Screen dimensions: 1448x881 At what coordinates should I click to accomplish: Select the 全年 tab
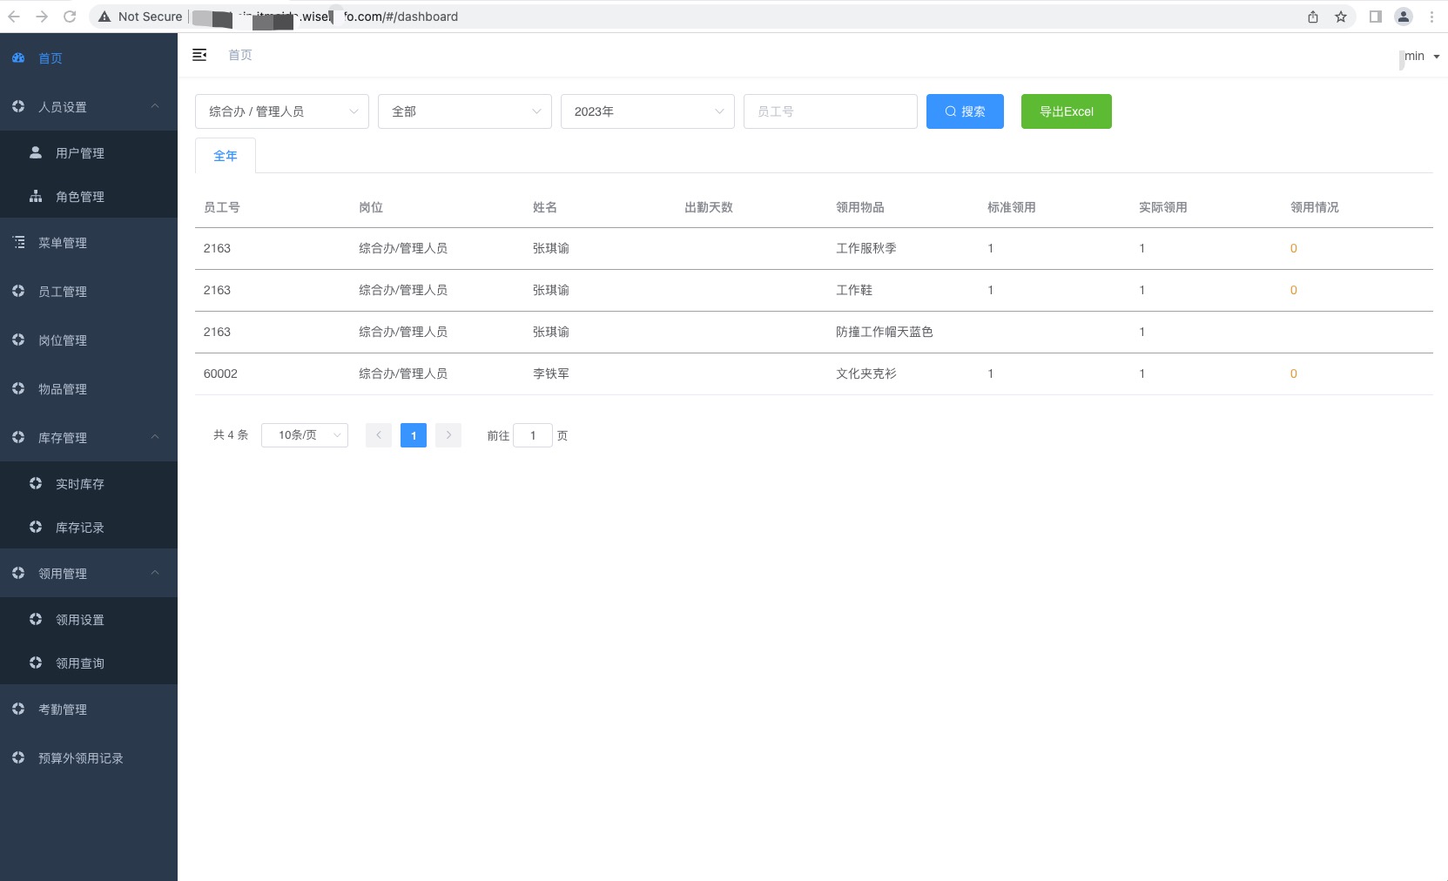(226, 156)
